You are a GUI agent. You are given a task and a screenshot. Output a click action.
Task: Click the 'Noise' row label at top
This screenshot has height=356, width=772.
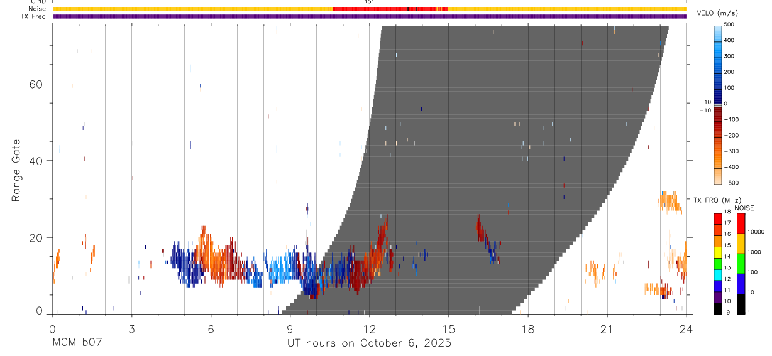tap(38, 9)
